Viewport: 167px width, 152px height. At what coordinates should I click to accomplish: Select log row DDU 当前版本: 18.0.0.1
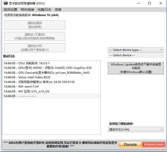pos(51,63)
